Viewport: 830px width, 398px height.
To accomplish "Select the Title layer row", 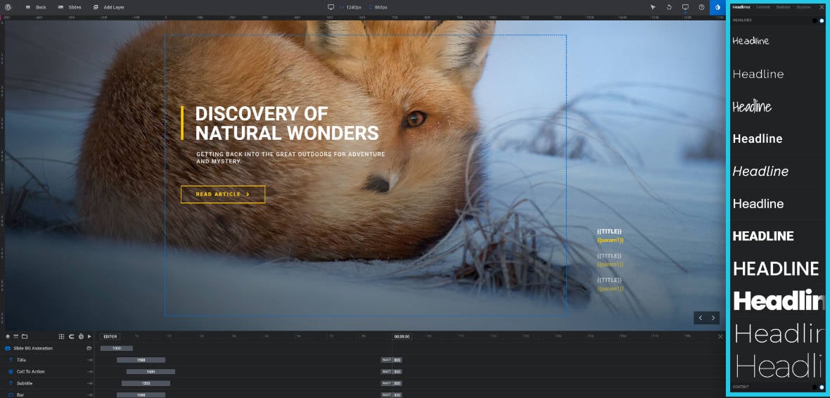I will 48,360.
